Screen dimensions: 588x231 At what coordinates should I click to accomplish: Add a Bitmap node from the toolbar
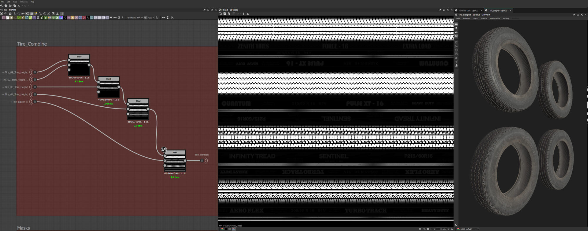[4, 18]
